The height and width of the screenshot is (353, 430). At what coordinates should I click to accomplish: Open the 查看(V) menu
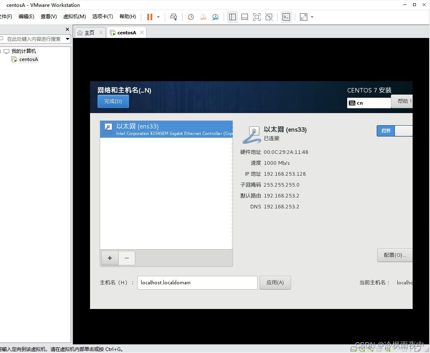pyautogui.click(x=49, y=17)
